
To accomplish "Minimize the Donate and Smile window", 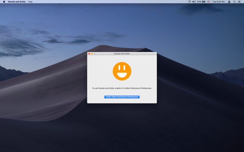I will [x=92, y=54].
